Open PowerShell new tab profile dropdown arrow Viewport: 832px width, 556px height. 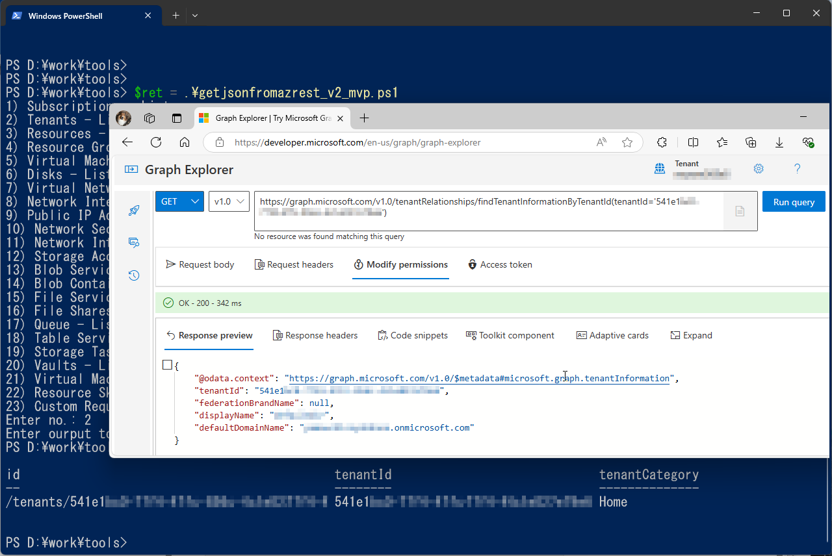click(x=195, y=15)
